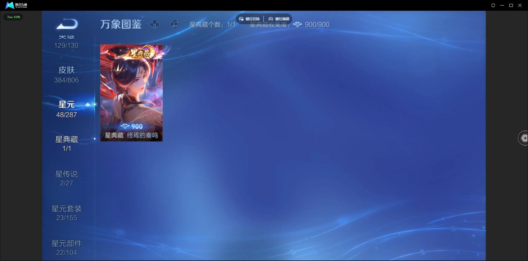Screen dimensions: 528x261
Task: Maximize the emulator window
Action: tap(511, 5)
